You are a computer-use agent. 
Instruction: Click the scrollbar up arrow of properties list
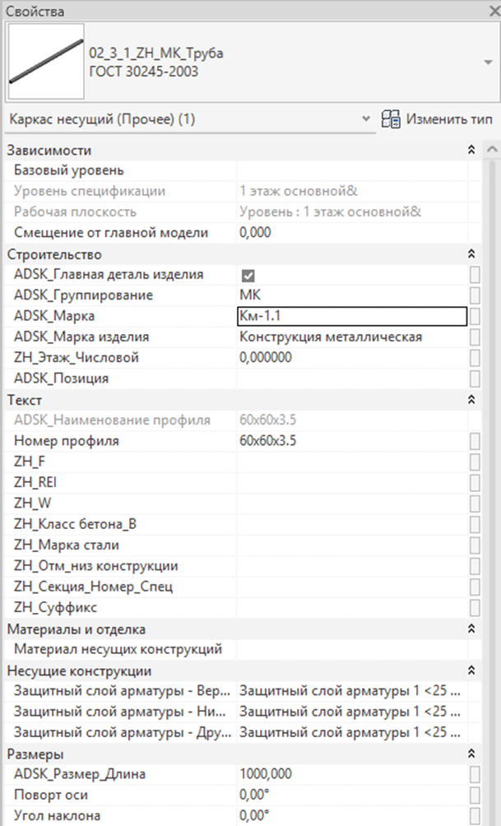492,150
